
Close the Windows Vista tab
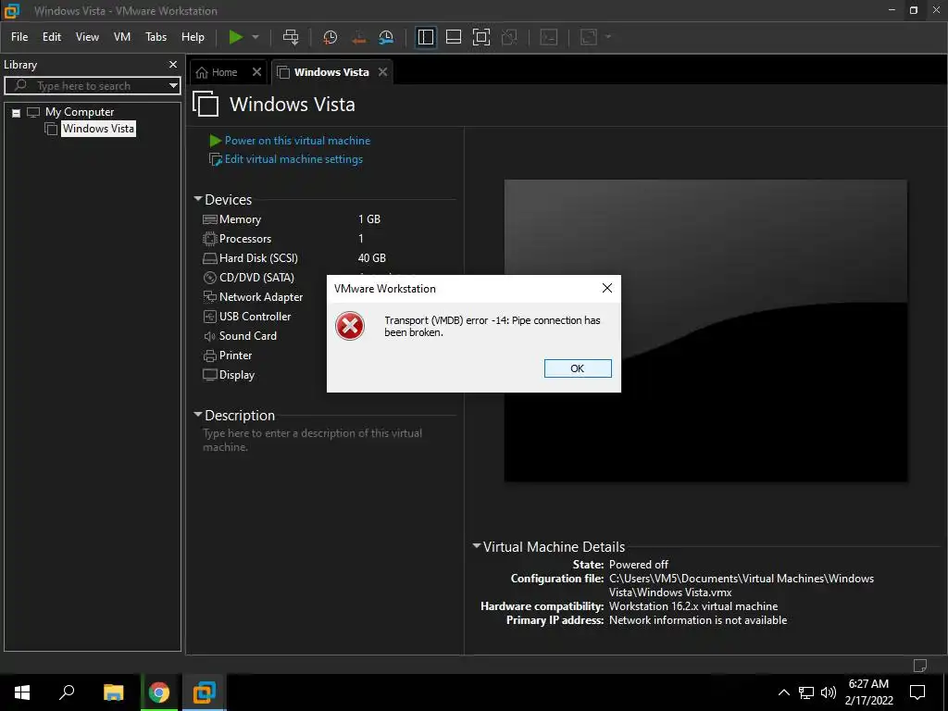click(382, 72)
